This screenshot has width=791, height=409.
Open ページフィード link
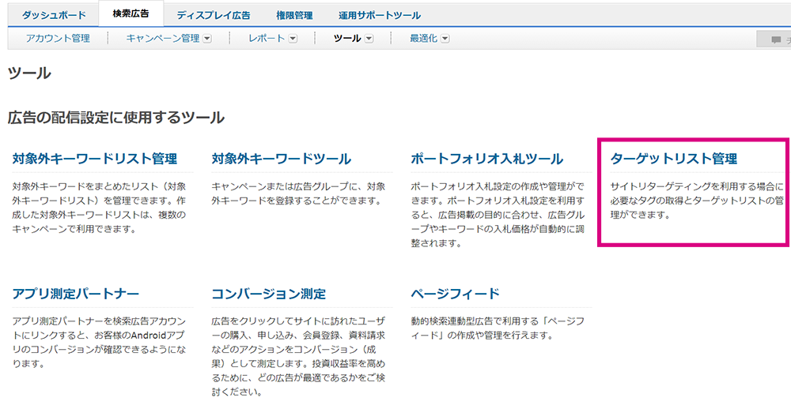tap(455, 295)
